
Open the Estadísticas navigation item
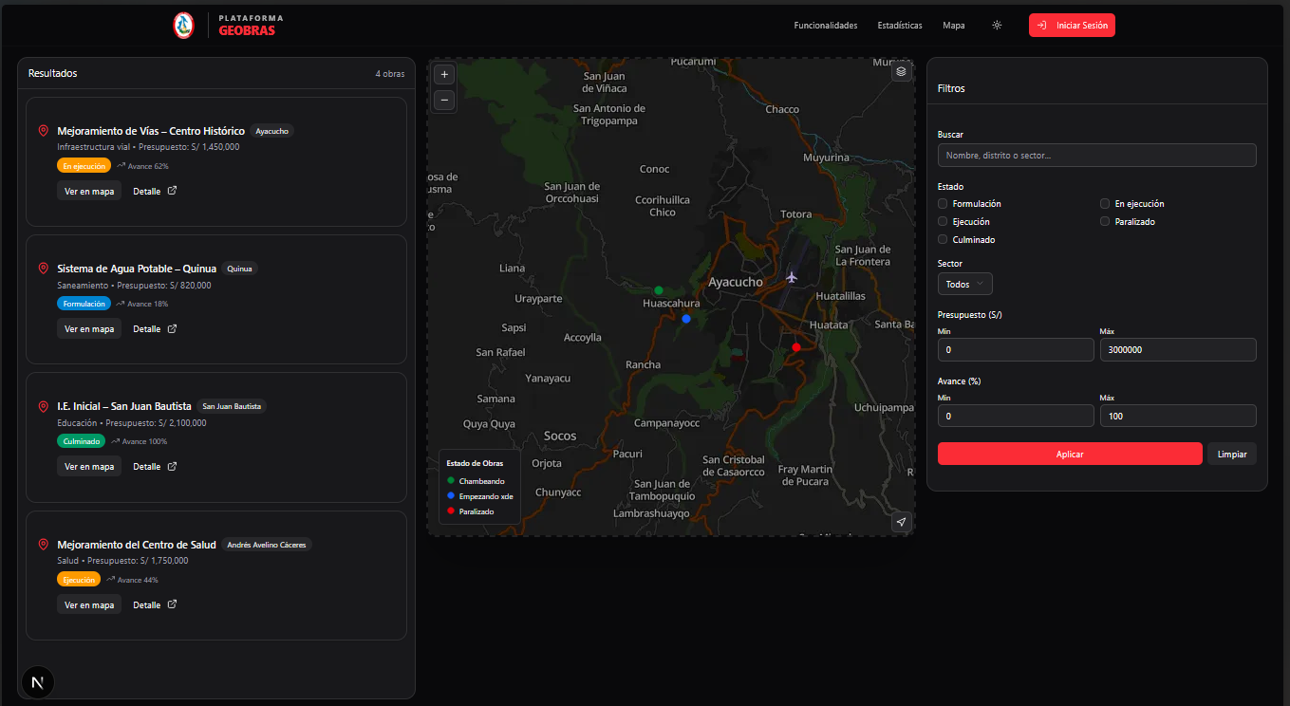pos(900,26)
